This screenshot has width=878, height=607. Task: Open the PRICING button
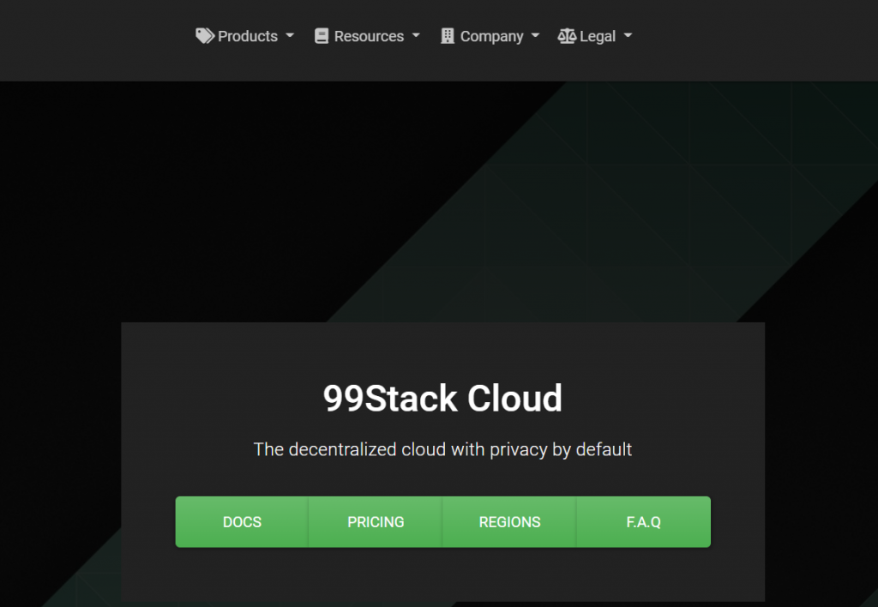(376, 522)
